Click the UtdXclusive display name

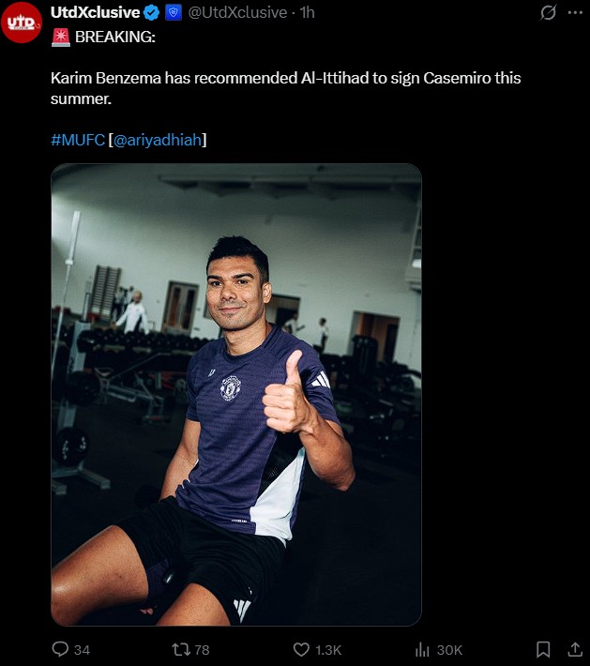click(x=95, y=13)
